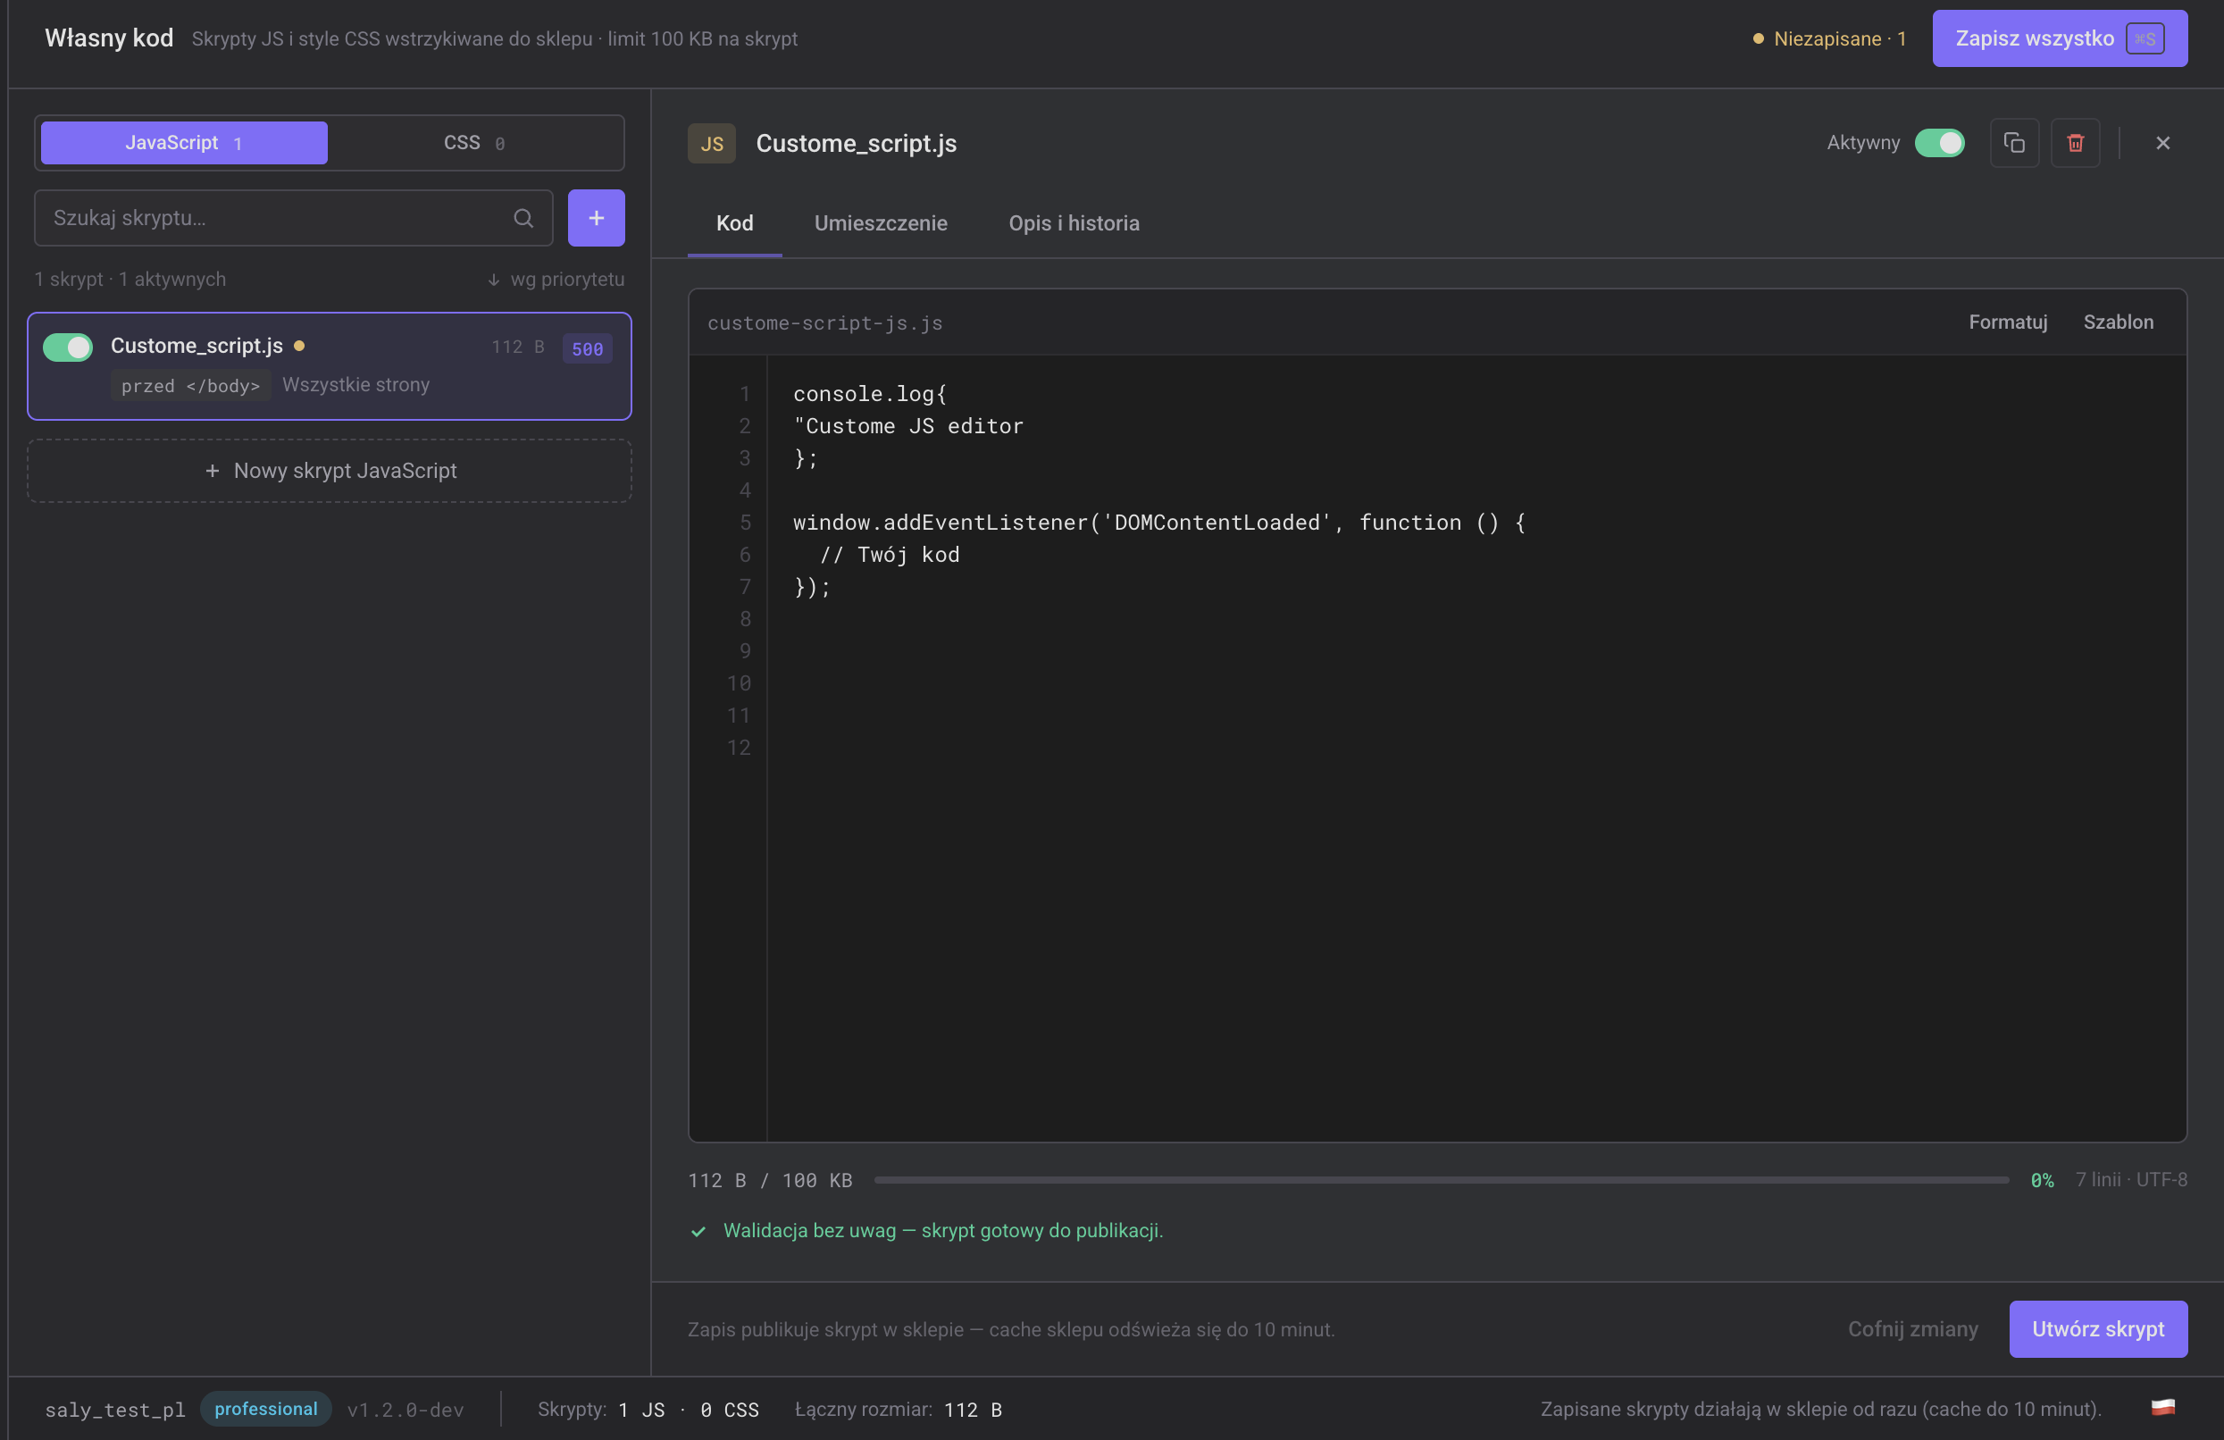The height and width of the screenshot is (1440, 2224).
Task: Click the Polish flag language icon
Action: click(x=2162, y=1407)
